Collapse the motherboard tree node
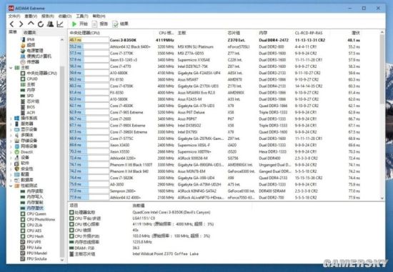Viewport: 393px width, 272px height. [11, 68]
